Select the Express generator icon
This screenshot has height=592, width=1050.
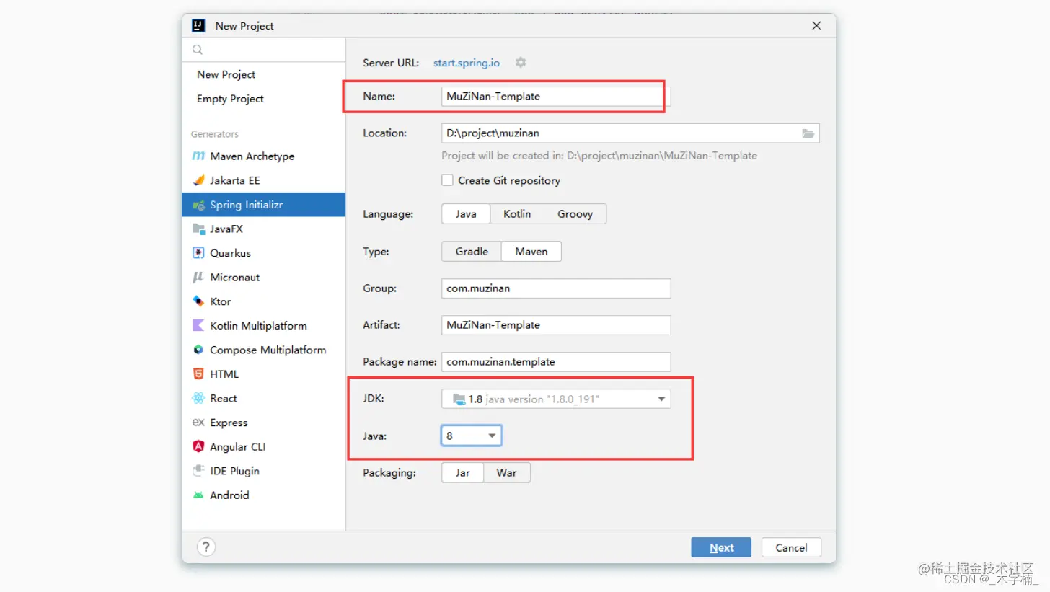point(198,423)
